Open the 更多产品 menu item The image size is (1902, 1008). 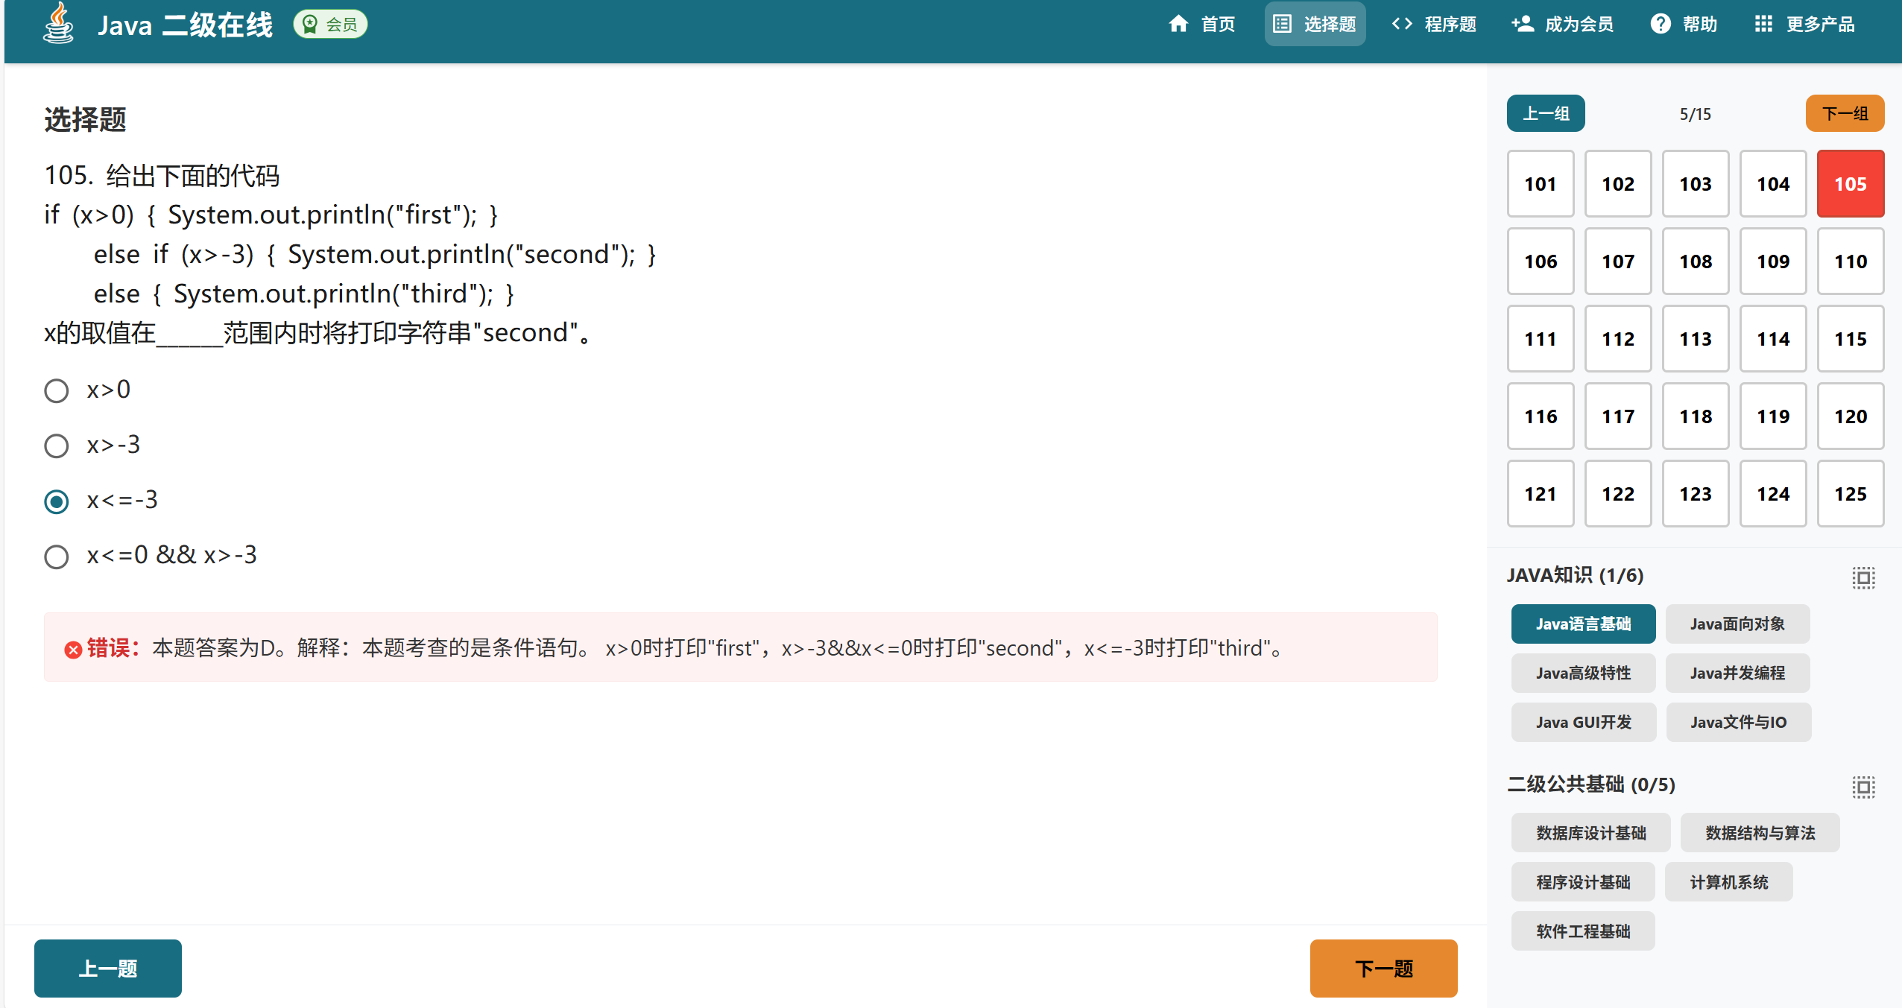point(1805,24)
